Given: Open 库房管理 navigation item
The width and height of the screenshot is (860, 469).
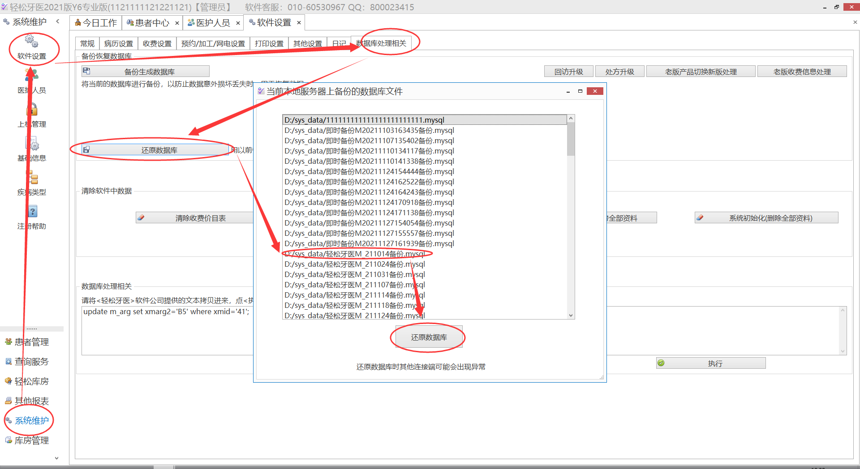Looking at the screenshot, I should [31, 440].
